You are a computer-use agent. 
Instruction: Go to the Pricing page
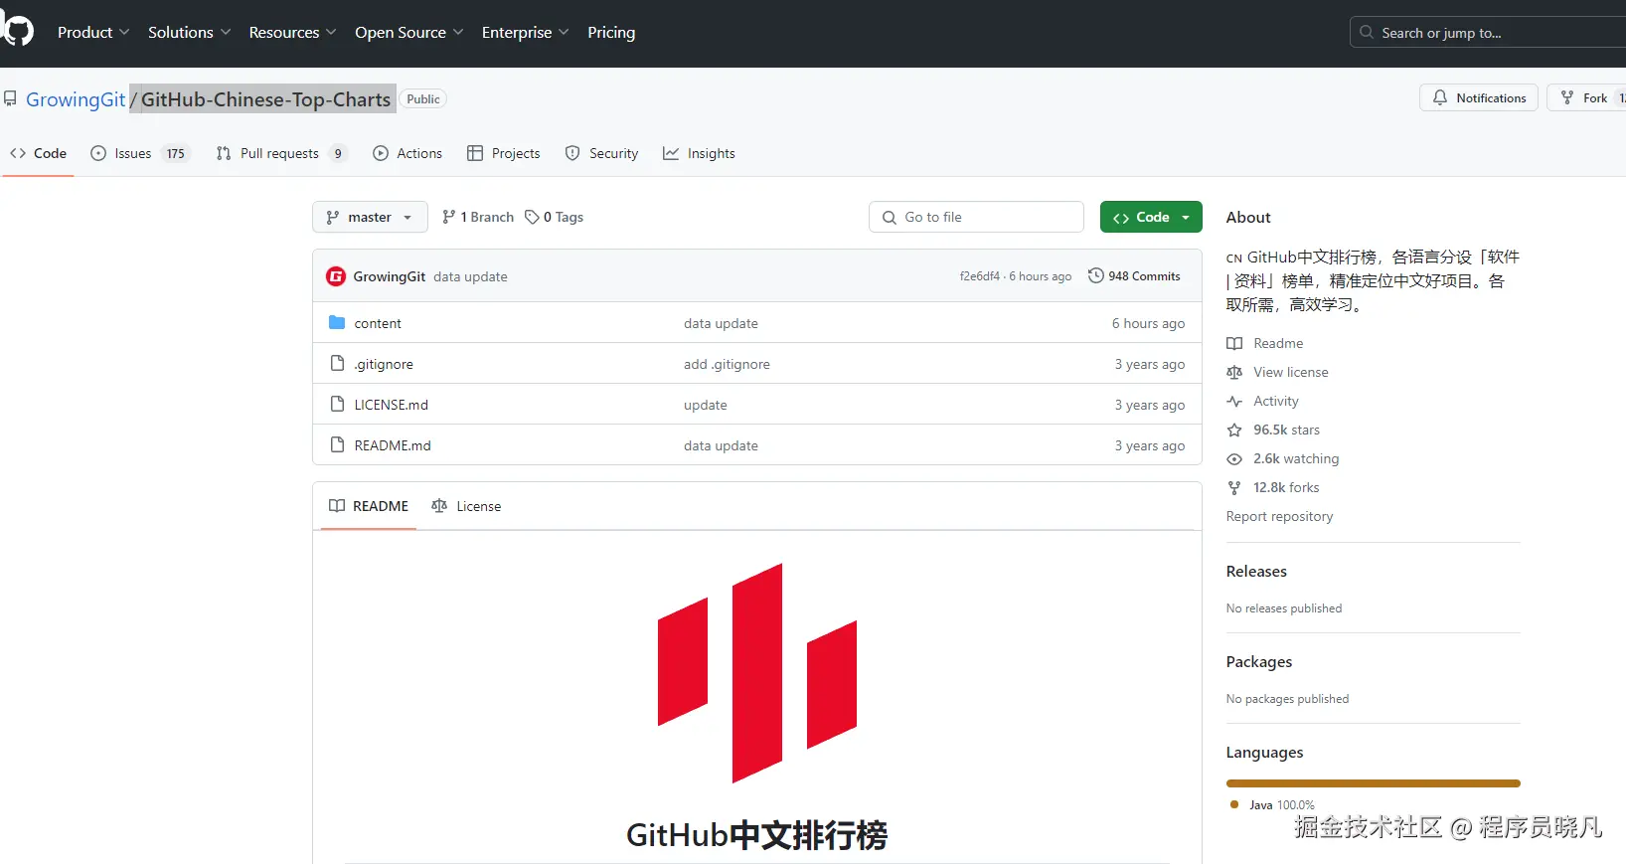[611, 32]
